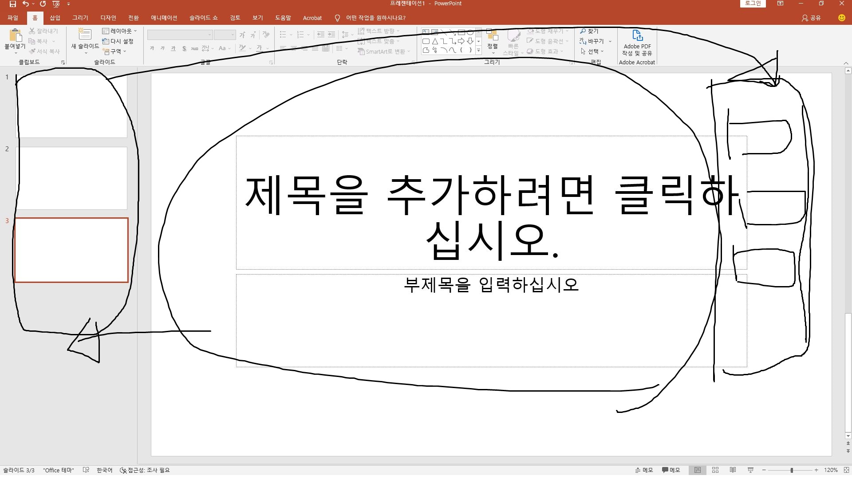852x479 pixels.
Task: Clear all formatting icon
Action: pyautogui.click(x=266, y=35)
